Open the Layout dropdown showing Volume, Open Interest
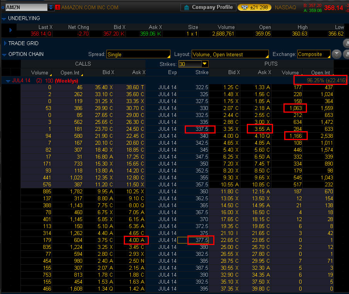The width and height of the screenshot is (349, 294). (230, 54)
